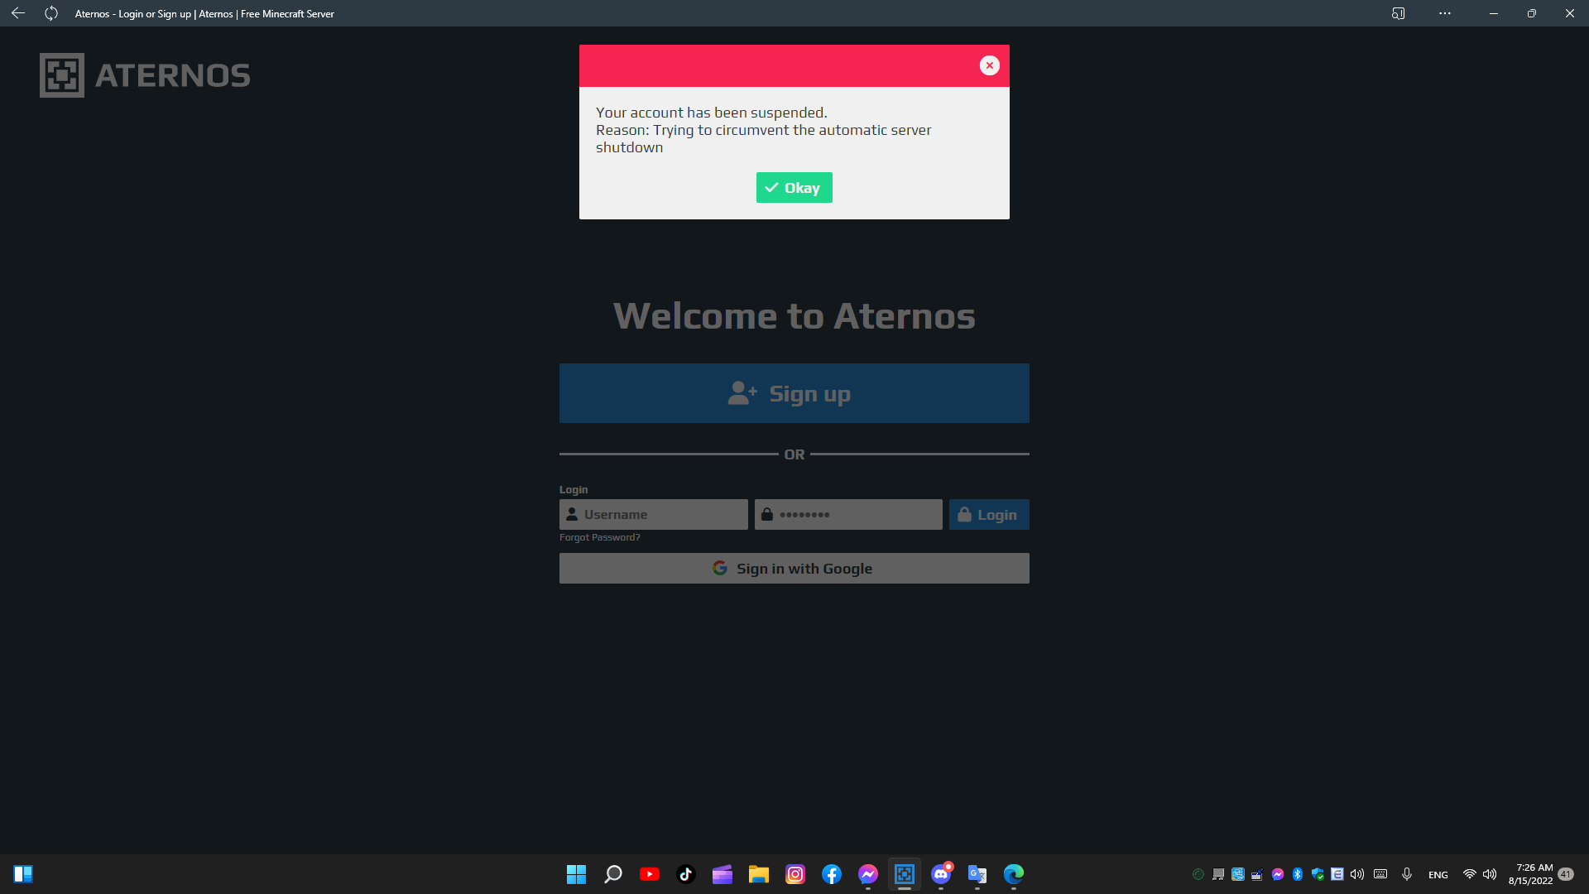Refresh the Aternos page
This screenshot has width=1589, height=894.
click(51, 13)
